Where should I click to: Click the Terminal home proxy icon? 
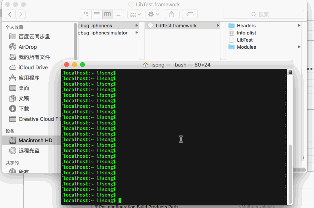pos(146,65)
